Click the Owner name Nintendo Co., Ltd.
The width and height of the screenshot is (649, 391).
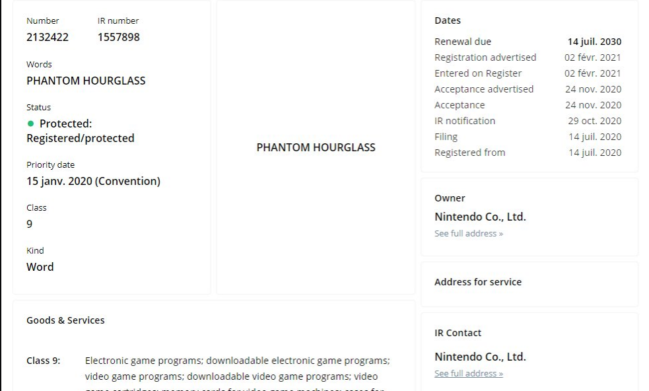click(480, 217)
